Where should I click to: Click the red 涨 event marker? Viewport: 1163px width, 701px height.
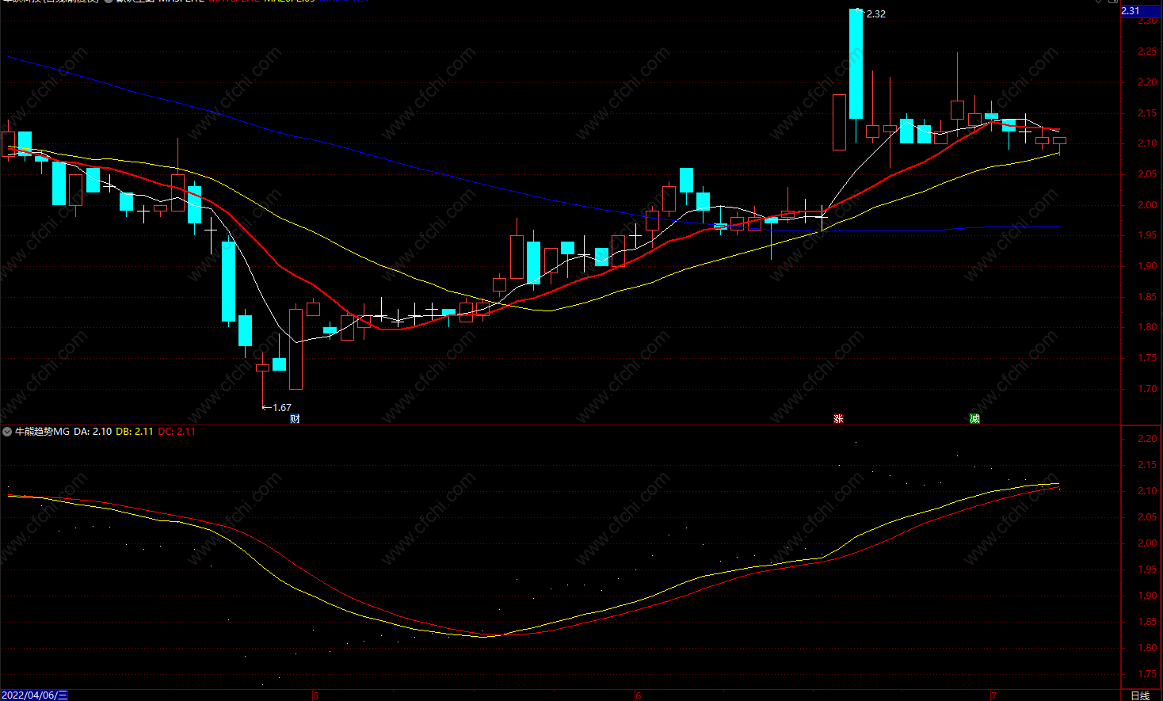tap(838, 419)
